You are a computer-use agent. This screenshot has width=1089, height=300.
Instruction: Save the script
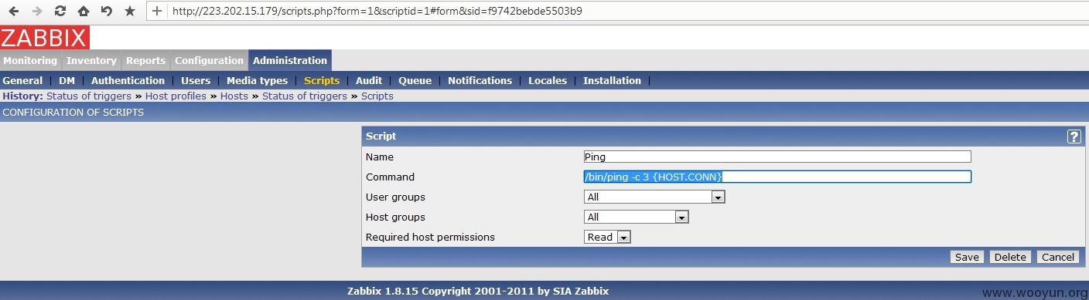967,257
